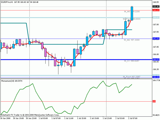Click the 1 Jul 15:00 time label
The image size is (160, 120).
click(x=81, y=118)
